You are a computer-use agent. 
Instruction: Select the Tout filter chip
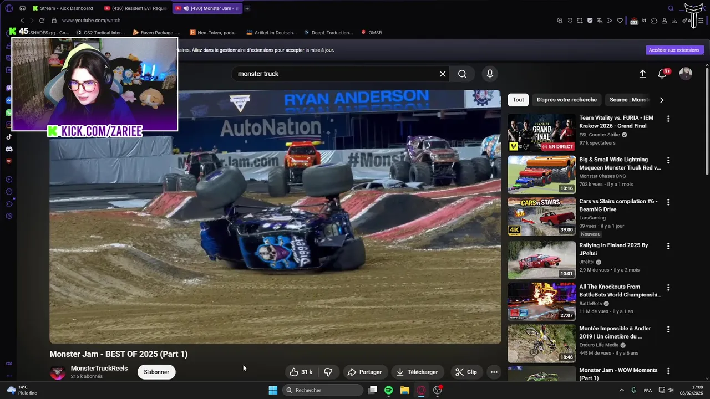[x=518, y=100]
